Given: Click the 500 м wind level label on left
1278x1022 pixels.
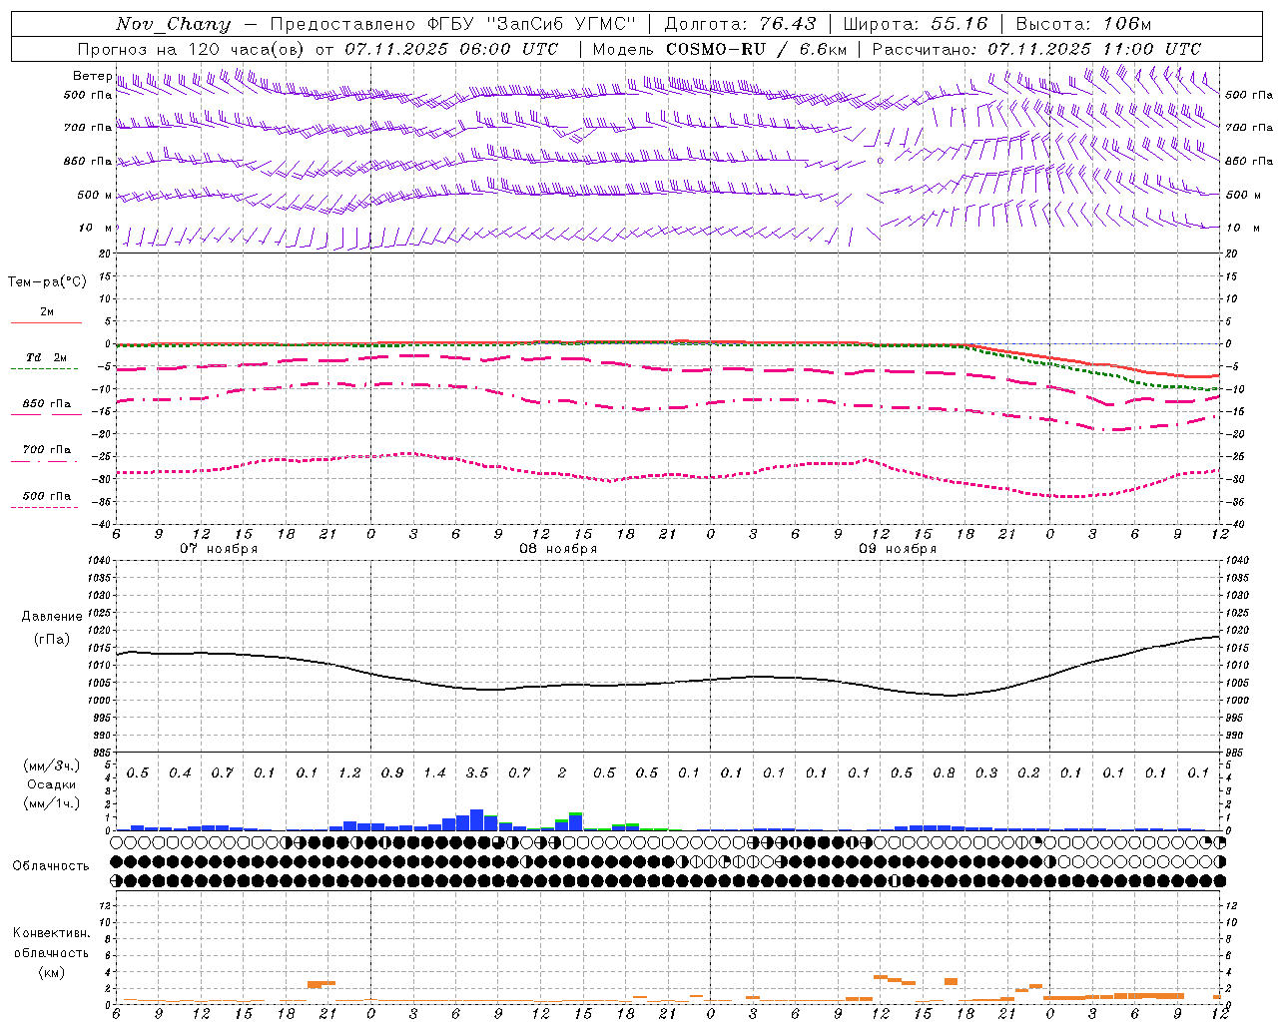Looking at the screenshot, I should [x=95, y=195].
